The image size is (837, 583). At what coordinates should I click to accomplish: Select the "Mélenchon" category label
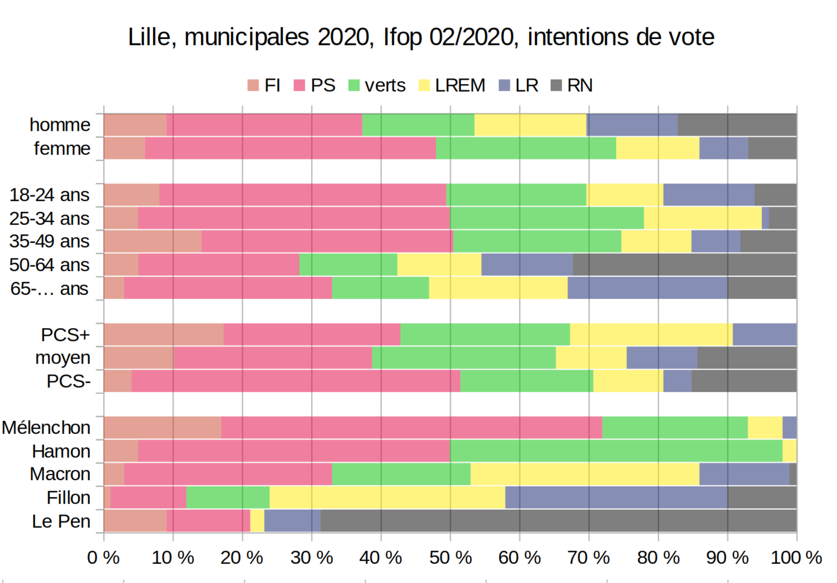coord(46,427)
